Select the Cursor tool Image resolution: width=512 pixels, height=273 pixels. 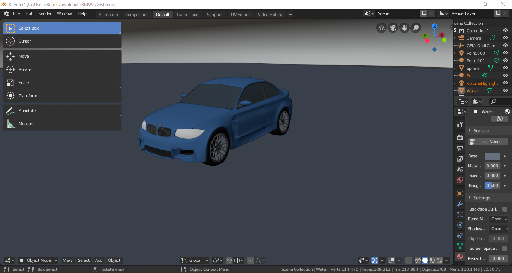(x=62, y=41)
